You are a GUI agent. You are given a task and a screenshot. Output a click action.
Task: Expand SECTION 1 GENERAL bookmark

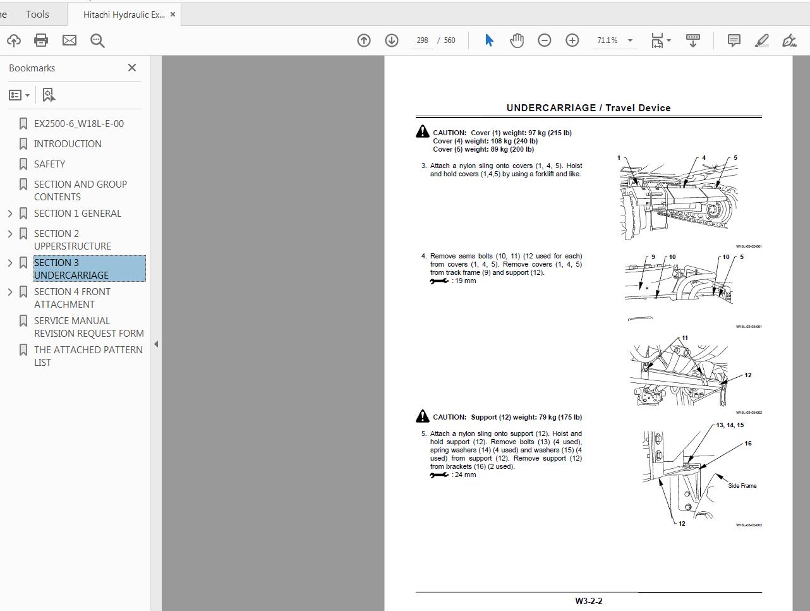coord(10,214)
